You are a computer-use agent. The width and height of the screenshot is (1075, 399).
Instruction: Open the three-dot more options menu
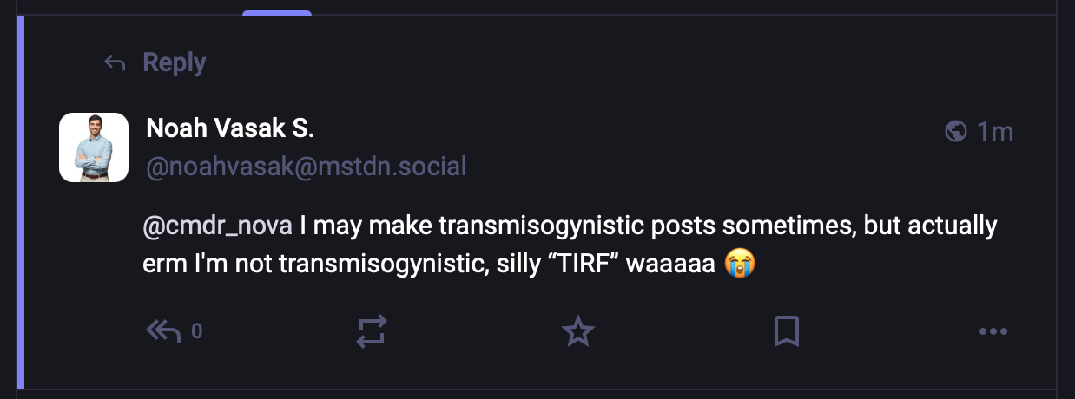tap(993, 330)
